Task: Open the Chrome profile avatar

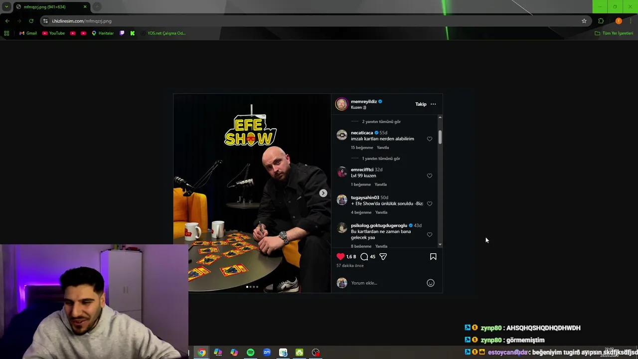Action: [619, 21]
